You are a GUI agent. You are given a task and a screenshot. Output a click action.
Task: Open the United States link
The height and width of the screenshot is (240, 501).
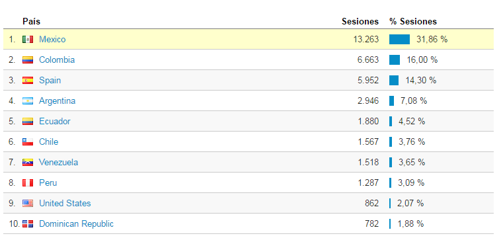click(x=65, y=203)
